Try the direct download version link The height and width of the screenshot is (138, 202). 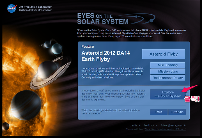pos(166,129)
